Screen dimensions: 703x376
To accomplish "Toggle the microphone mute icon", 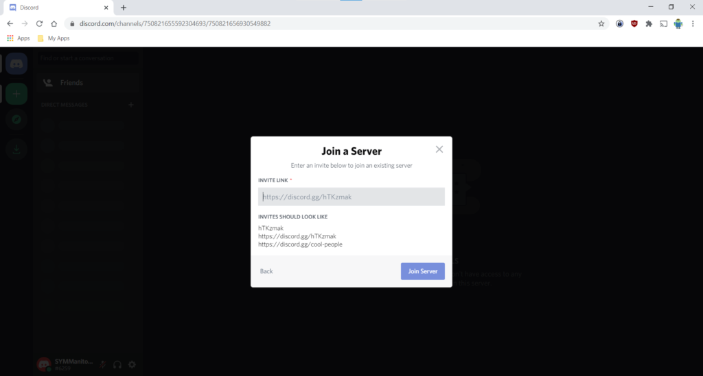I will (103, 364).
